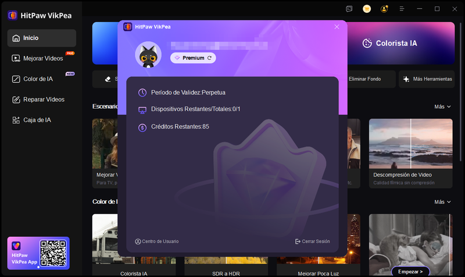Open the hamburger menu in title bar

click(402, 9)
